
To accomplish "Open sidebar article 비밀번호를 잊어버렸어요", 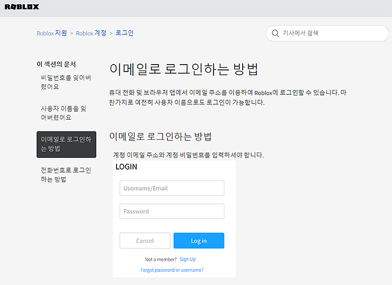I will (66, 82).
